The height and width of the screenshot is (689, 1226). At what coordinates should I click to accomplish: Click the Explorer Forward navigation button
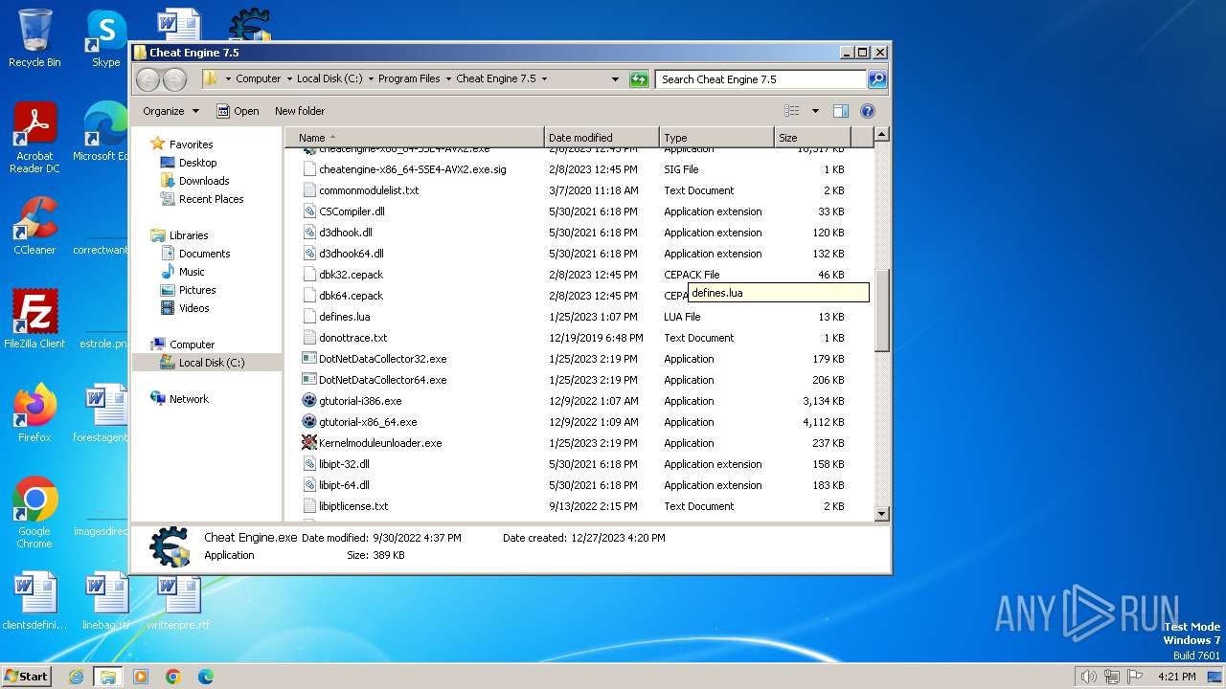[x=174, y=79]
